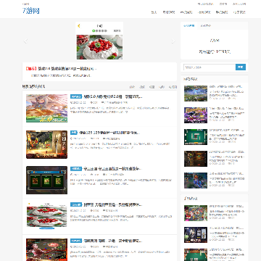Open first main navigation item after logo

click(x=154, y=12)
